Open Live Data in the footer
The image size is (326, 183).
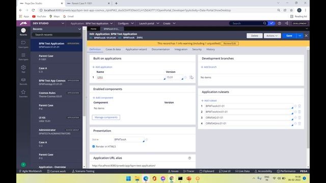point(242,171)
